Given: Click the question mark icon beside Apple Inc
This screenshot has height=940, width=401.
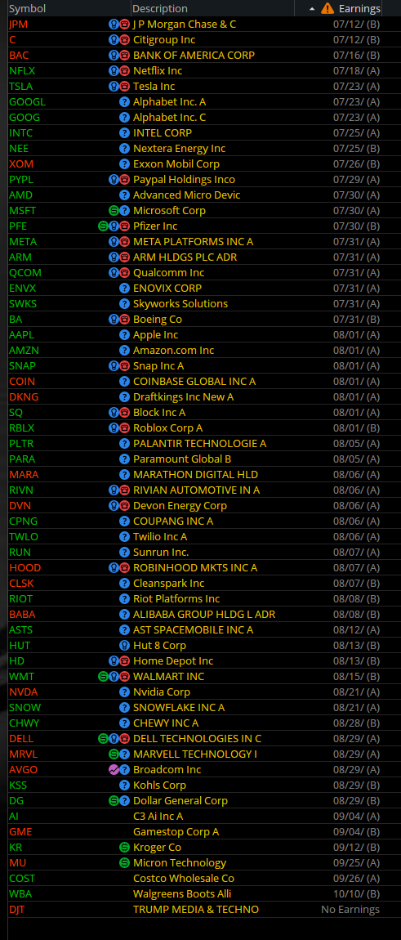Looking at the screenshot, I should (x=125, y=335).
